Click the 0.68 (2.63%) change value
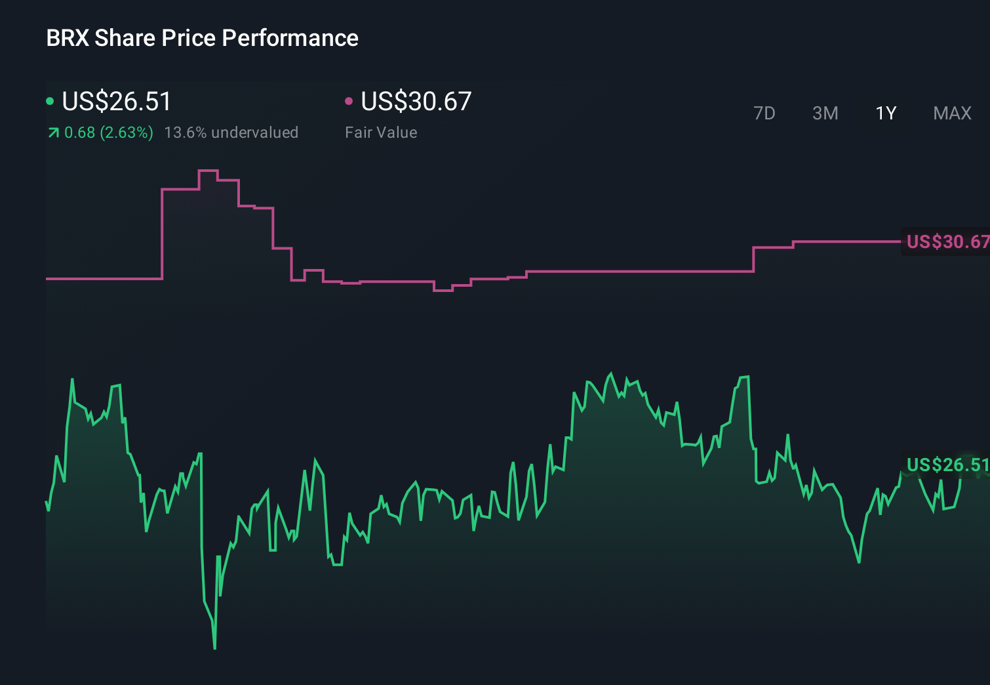The image size is (990, 685). [108, 132]
